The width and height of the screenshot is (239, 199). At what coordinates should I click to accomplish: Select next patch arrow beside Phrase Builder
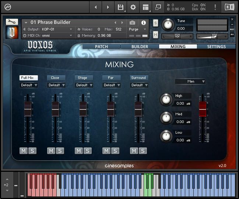coord(122,23)
